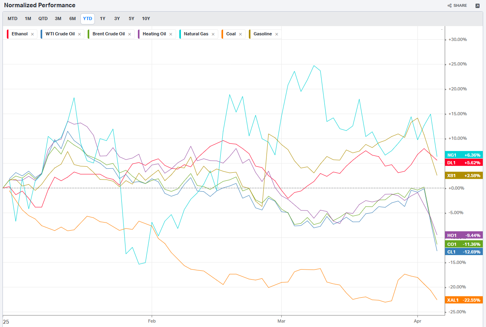Remove Heating Oil series
The image size is (486, 327).
coord(170,34)
